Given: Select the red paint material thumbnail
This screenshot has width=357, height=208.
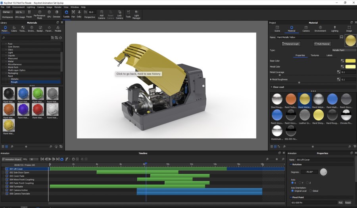Looking at the screenshot, I should pos(38,109).
